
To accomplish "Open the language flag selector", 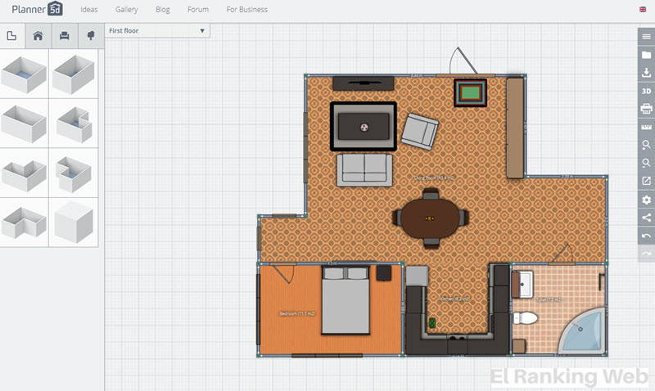I will tap(642, 10).
